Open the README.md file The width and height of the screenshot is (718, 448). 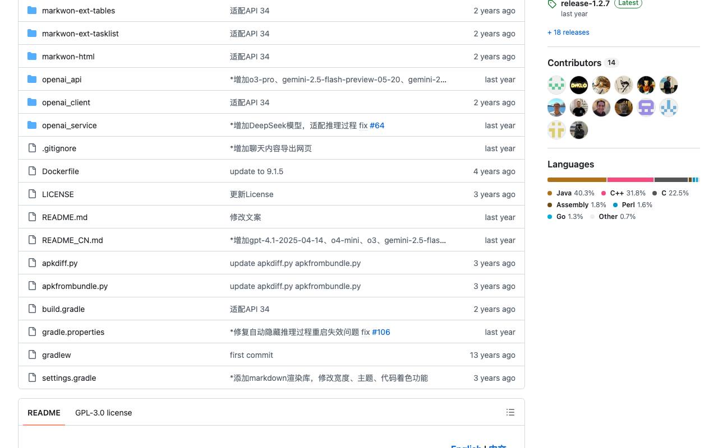tap(65, 217)
